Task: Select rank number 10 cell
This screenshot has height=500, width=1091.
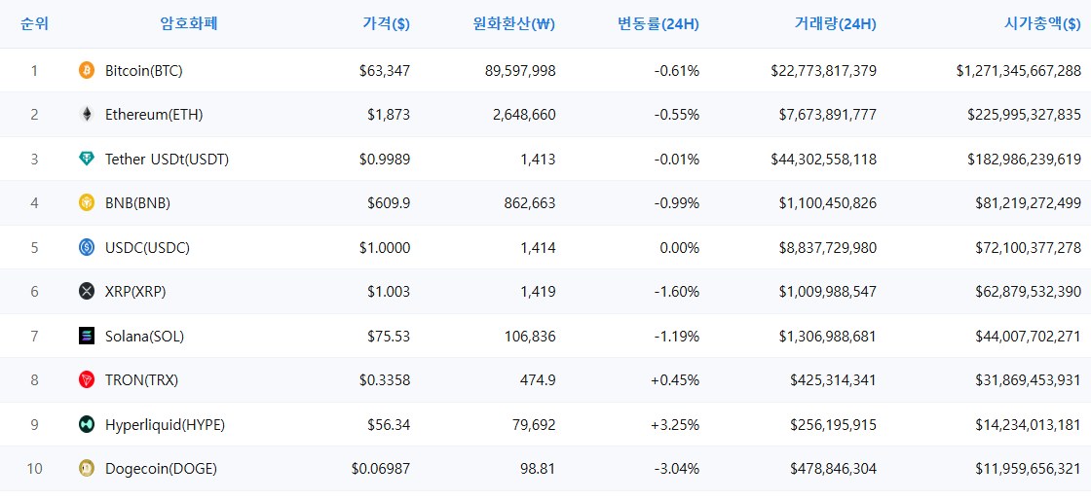Action: [x=35, y=469]
